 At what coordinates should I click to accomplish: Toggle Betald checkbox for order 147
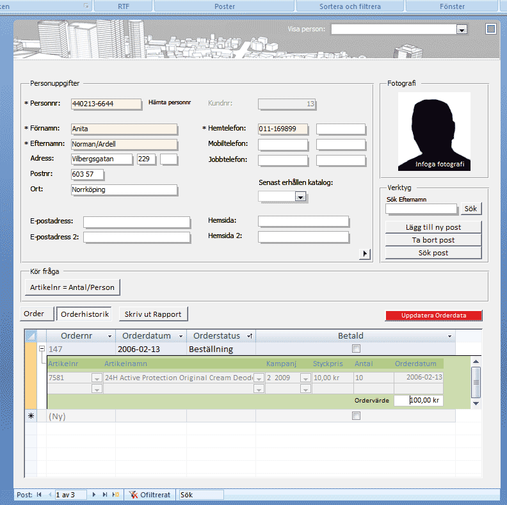coord(356,349)
